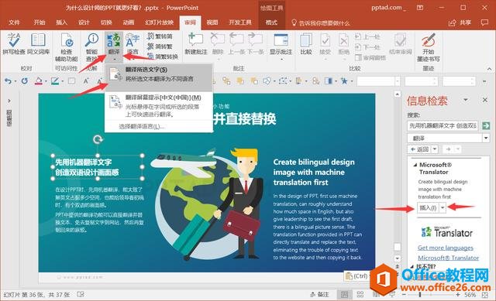Switch to the 动画 tab
This screenshot has width=496, height=301.
pyautogui.click(x=129, y=22)
